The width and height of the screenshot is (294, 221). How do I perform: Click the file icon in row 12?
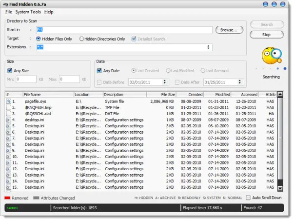[x=8, y=169]
